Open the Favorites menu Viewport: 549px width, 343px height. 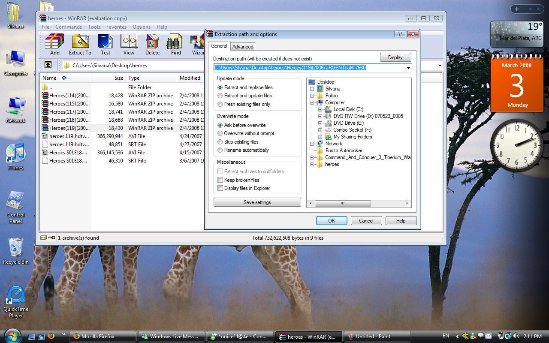pyautogui.click(x=116, y=27)
